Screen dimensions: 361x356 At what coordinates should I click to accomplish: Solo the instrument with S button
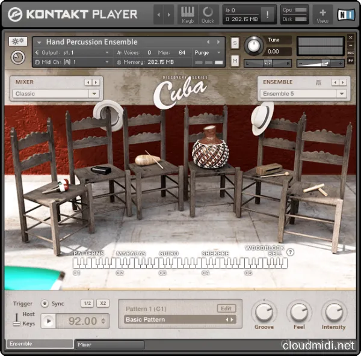point(235,43)
